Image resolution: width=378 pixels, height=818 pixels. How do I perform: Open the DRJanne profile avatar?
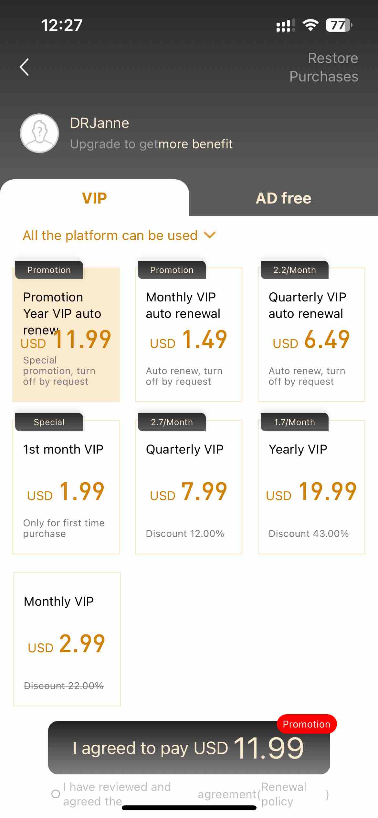point(39,133)
